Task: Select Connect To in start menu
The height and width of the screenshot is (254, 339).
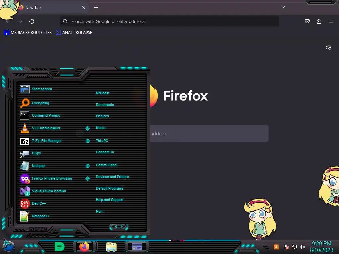Action: 105,152
